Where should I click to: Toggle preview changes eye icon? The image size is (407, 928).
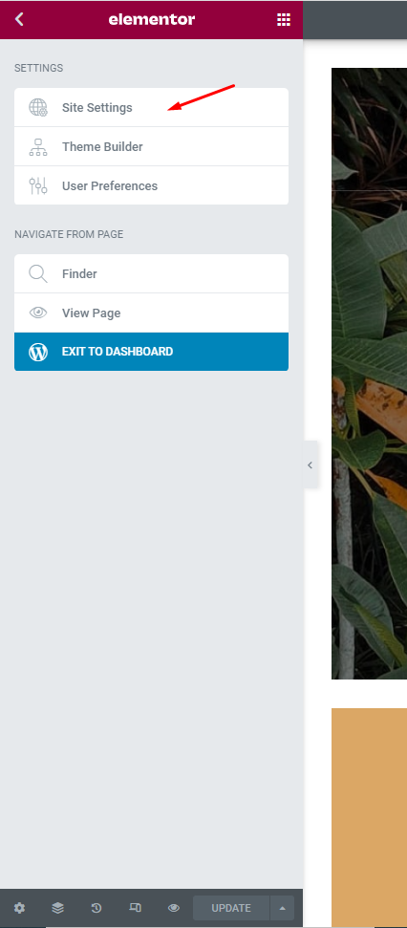[x=173, y=908]
